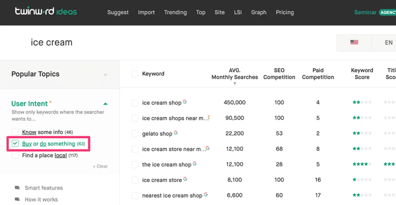The width and height of the screenshot is (396, 205).
Task: Go to the Pricing page
Action: coord(285,12)
